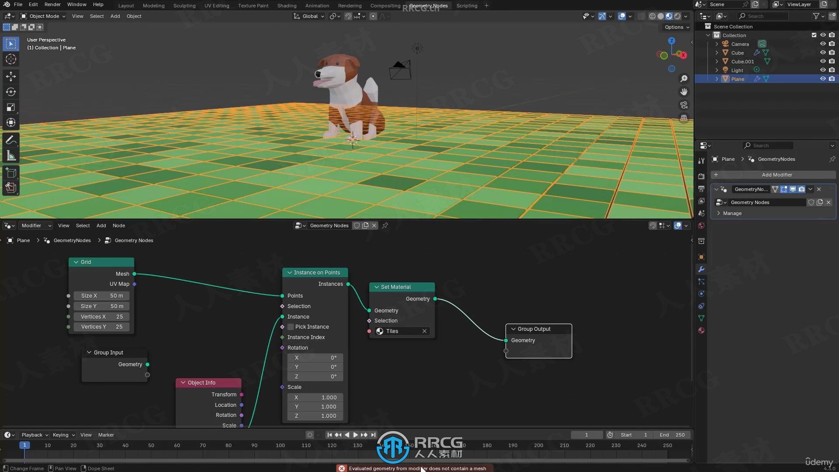Open the Global transform orientation dropdown
839x472 pixels.
(x=309, y=16)
